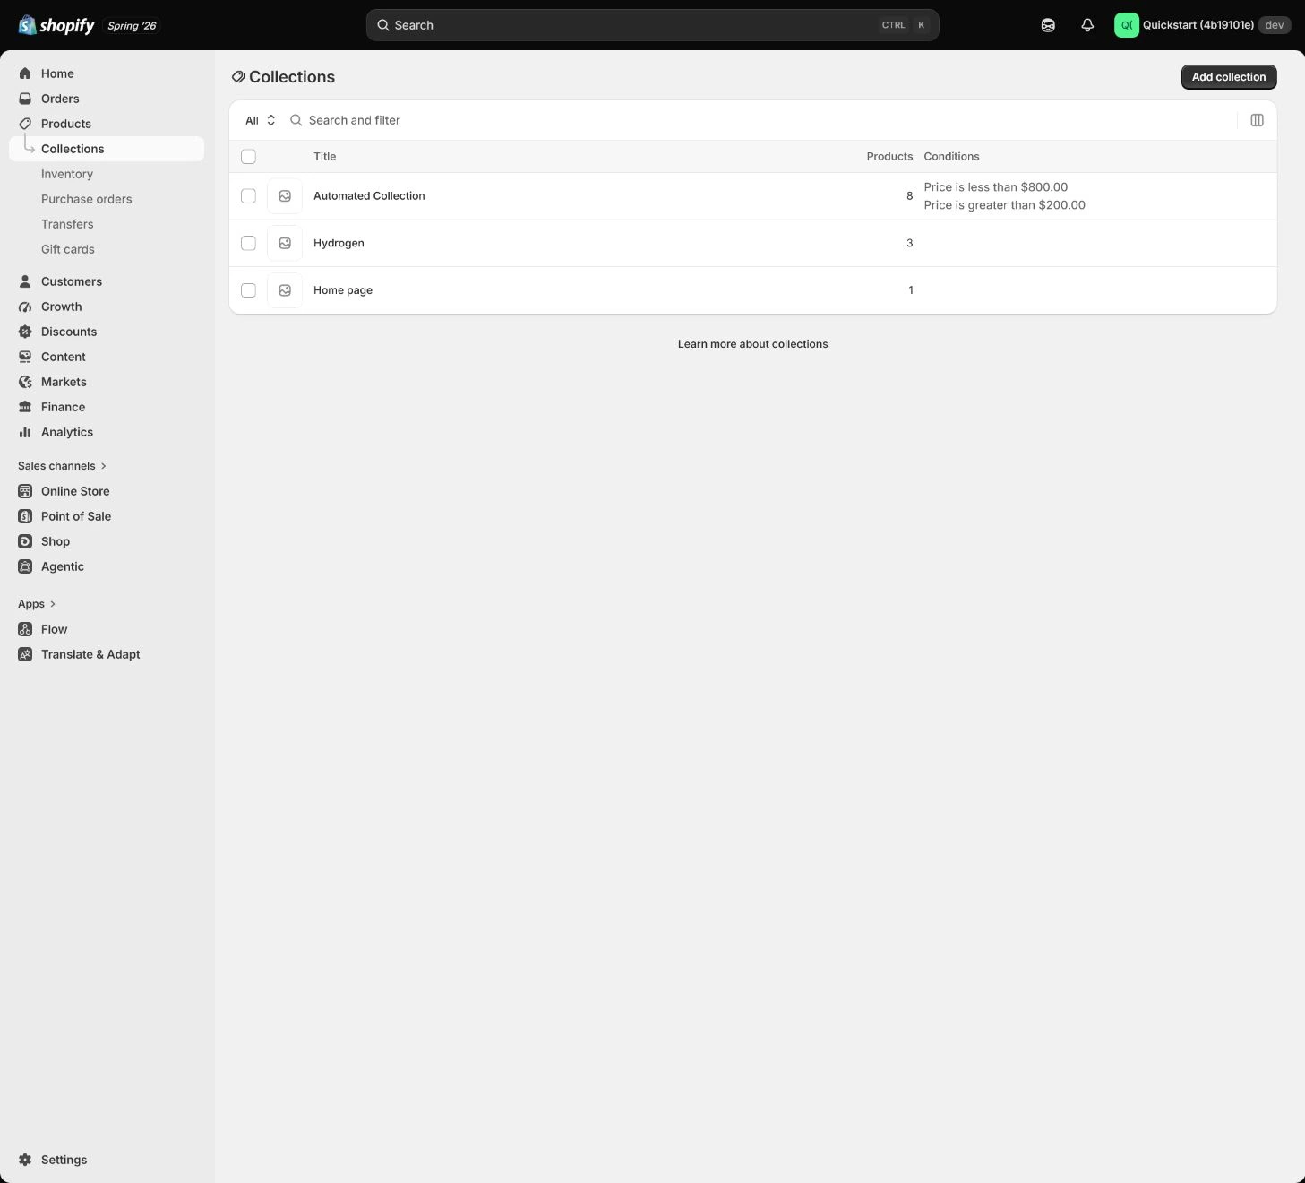Open Gift cards in the sidebar
This screenshot has width=1305, height=1183.
[68, 249]
